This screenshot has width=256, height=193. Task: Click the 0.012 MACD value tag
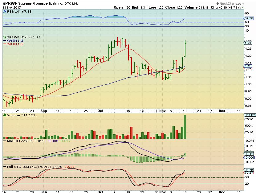(249, 154)
